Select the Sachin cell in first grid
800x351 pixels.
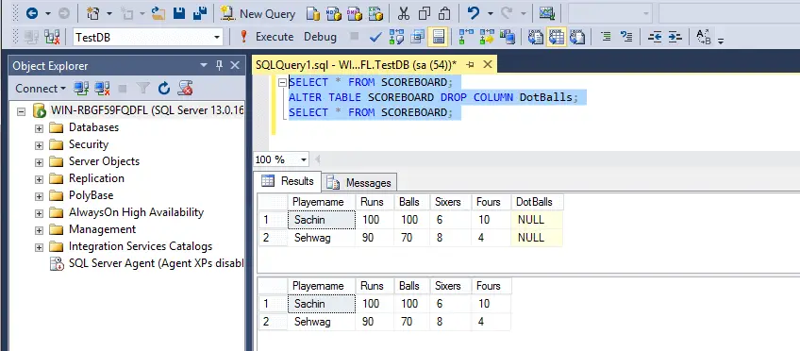click(322, 220)
